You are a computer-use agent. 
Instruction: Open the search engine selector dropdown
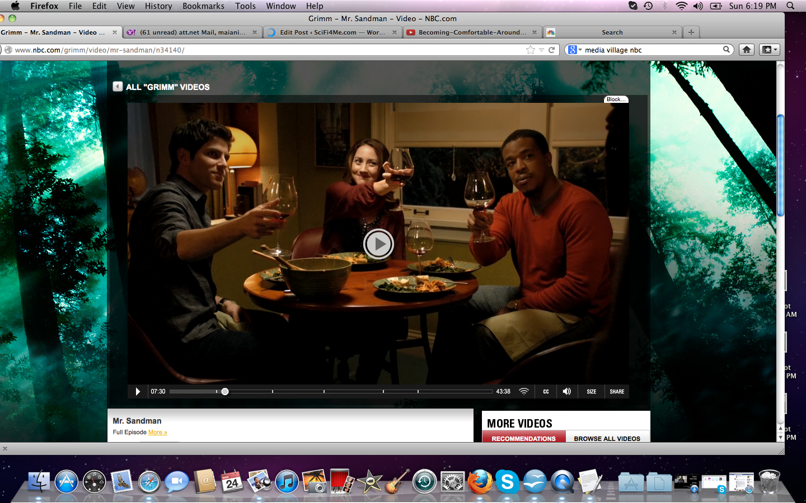click(575, 50)
